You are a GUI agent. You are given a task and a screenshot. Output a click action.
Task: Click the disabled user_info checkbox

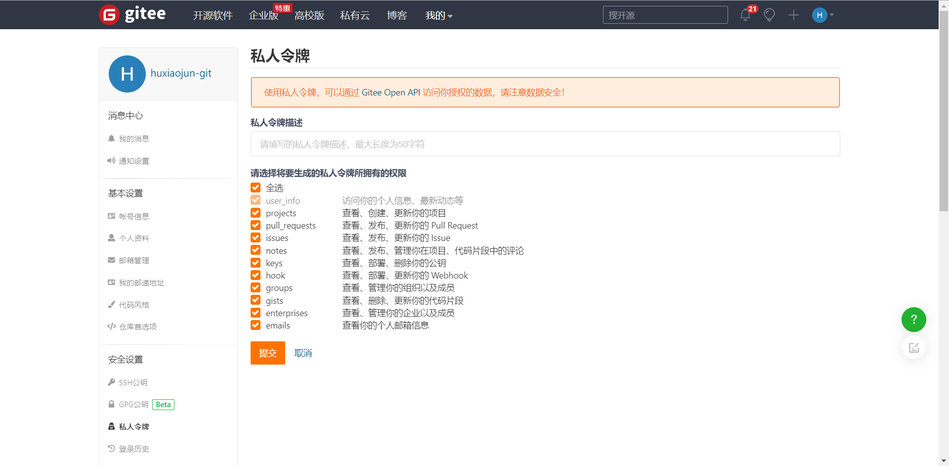pos(256,200)
